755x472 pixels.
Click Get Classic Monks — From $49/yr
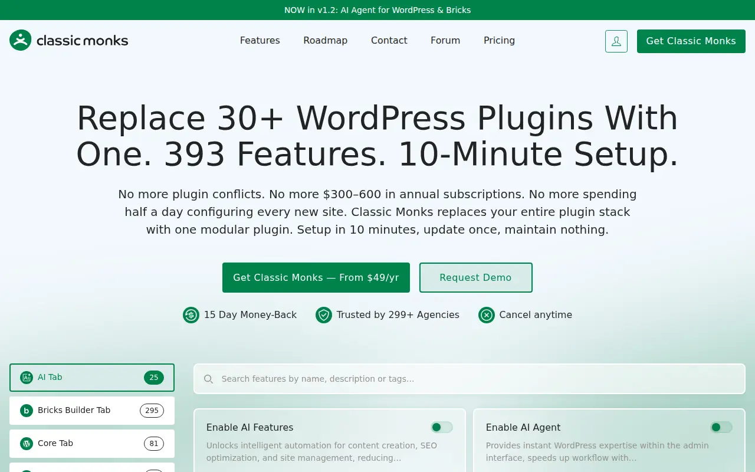[316, 277]
